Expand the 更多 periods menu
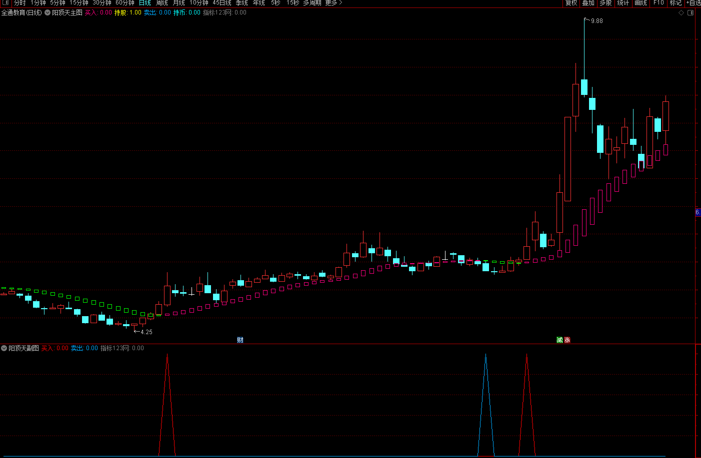The height and width of the screenshot is (458, 701). [x=334, y=2]
